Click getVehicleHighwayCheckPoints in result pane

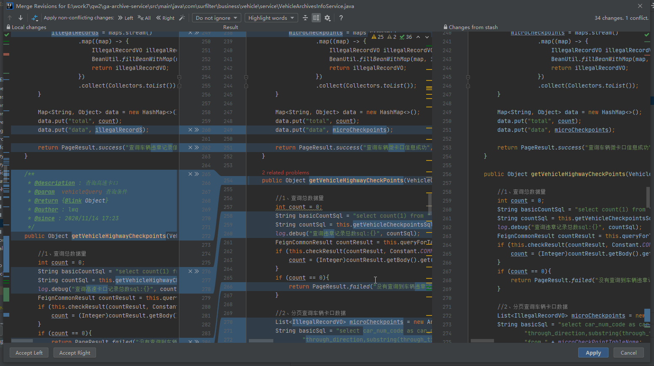pos(356,180)
